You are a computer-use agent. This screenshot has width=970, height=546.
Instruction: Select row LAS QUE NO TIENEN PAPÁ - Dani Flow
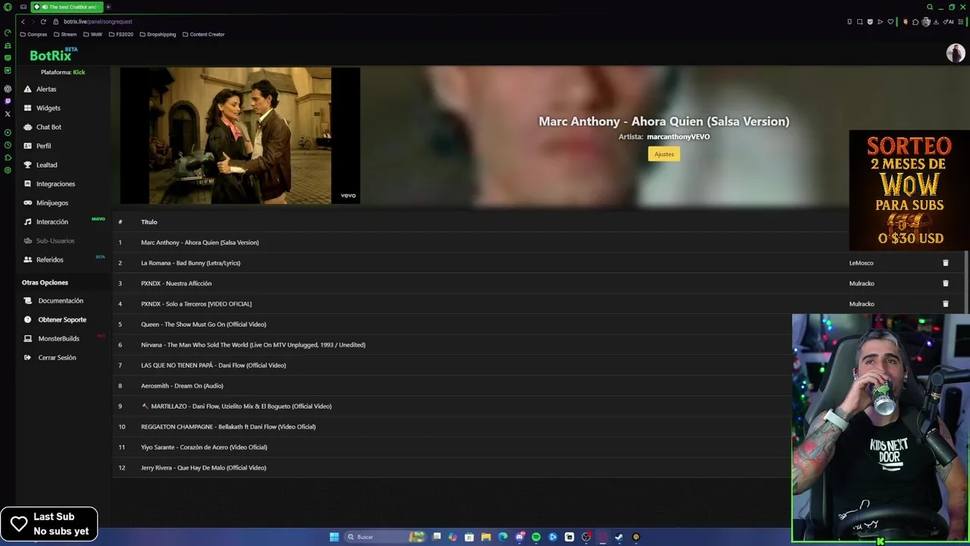tap(452, 366)
